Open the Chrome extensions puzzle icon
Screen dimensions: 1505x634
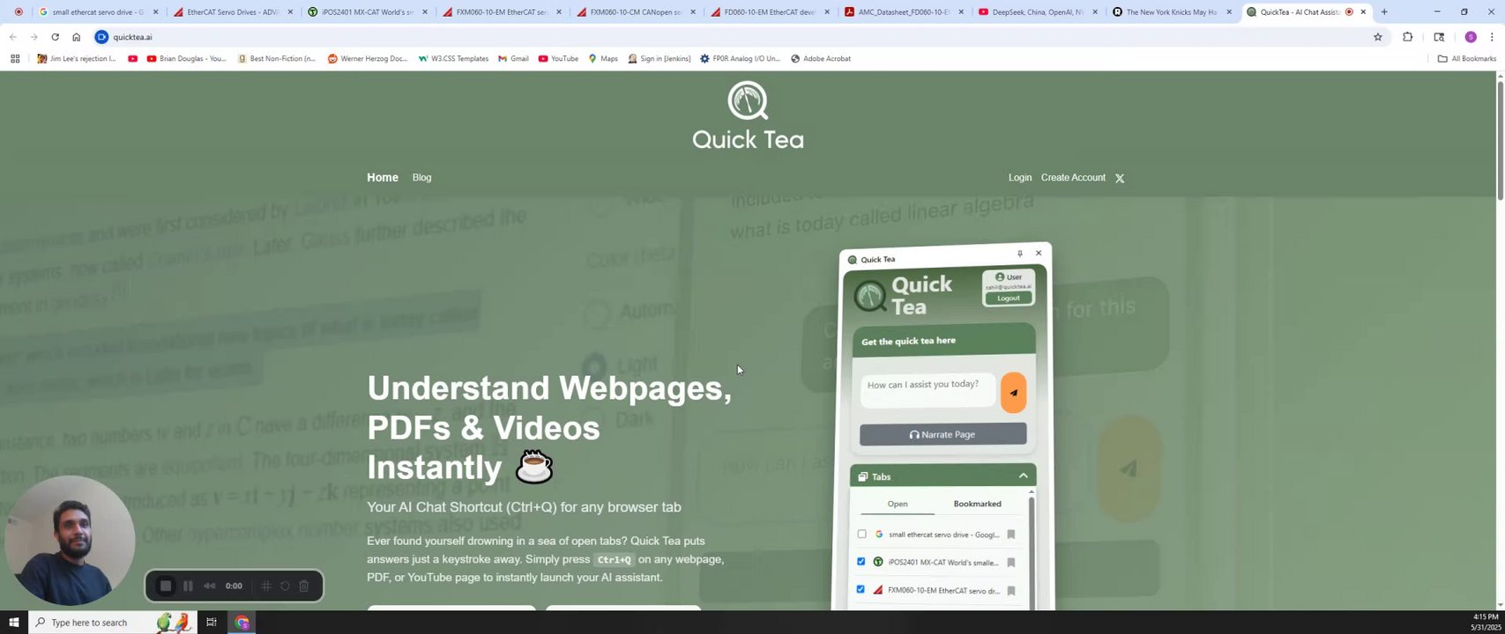(1407, 37)
